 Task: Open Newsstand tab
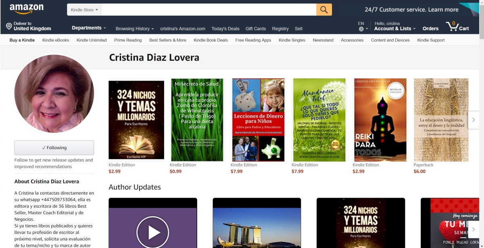point(323,40)
